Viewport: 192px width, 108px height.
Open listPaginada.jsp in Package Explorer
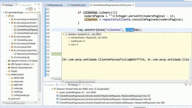coord(22,95)
